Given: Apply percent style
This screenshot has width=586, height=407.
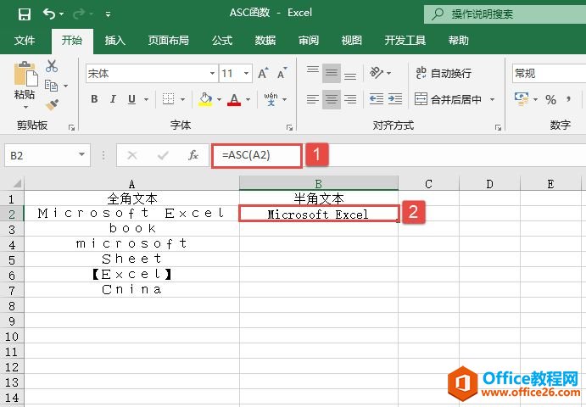Looking at the screenshot, I should [550, 99].
